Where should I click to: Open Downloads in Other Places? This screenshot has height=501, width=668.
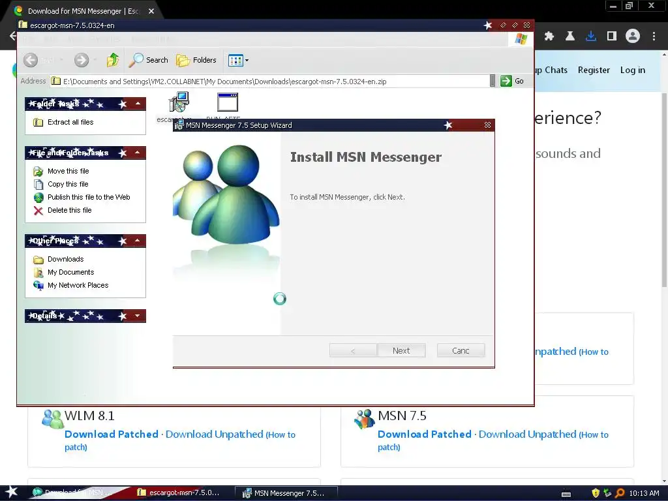click(x=66, y=259)
